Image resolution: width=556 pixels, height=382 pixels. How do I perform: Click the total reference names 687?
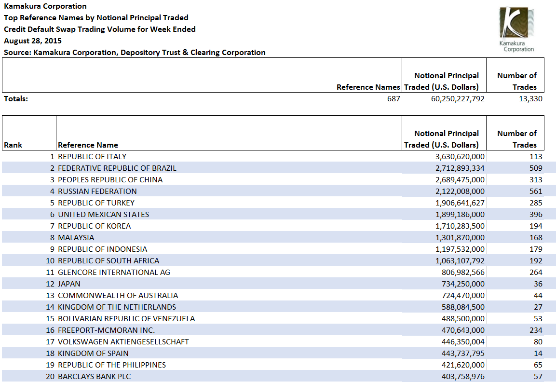tap(393, 98)
